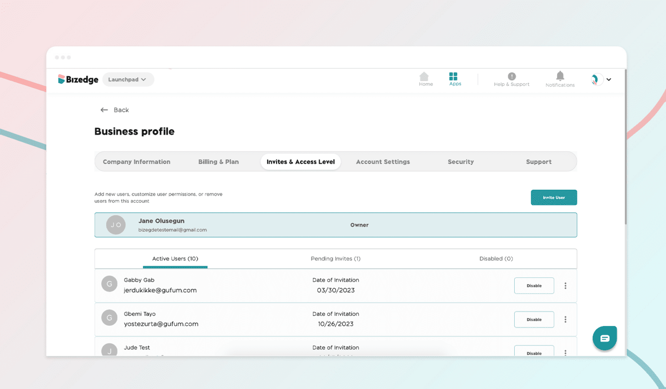Open the Launchpad dropdown
Screen dimensions: 666x389
coord(128,79)
